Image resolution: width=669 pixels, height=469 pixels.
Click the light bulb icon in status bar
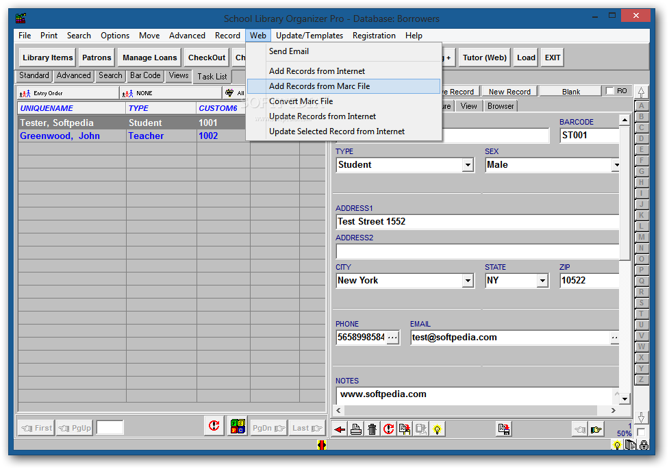tap(617, 445)
